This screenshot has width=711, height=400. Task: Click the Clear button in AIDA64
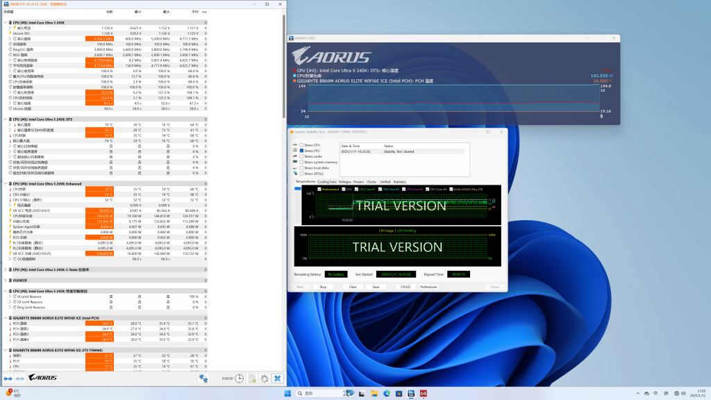coord(353,287)
